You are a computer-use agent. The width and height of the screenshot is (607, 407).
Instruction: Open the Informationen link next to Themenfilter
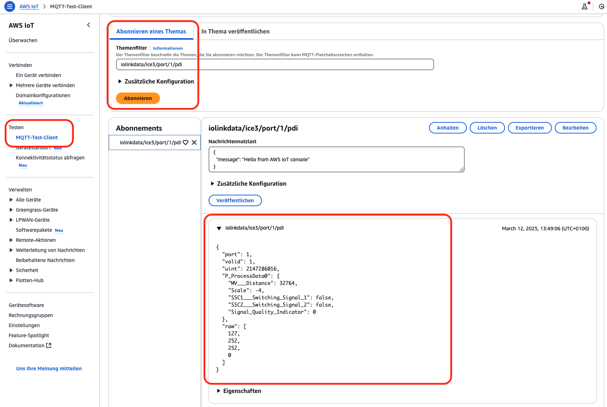168,48
